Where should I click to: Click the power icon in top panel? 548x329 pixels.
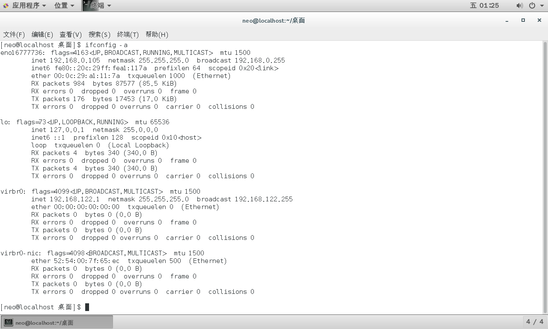532,6
